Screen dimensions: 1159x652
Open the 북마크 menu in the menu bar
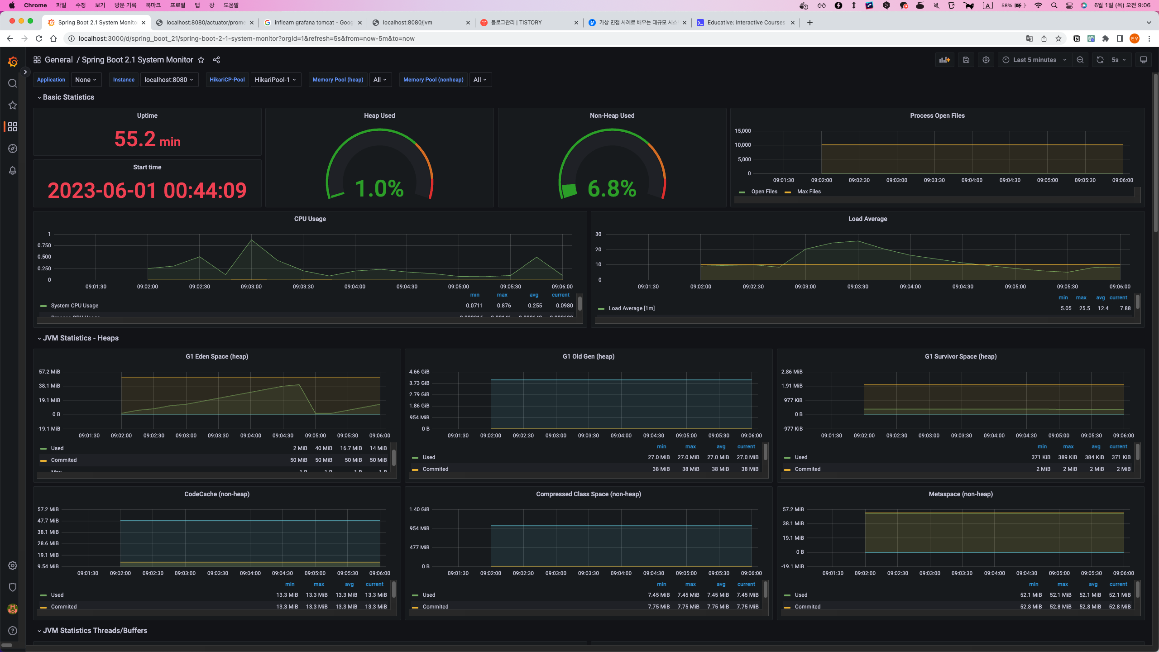point(153,5)
